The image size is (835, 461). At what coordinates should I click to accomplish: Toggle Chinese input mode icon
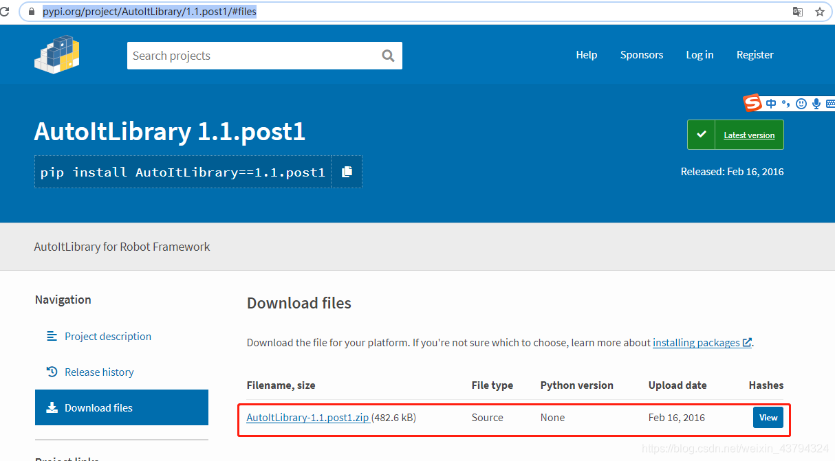(771, 104)
